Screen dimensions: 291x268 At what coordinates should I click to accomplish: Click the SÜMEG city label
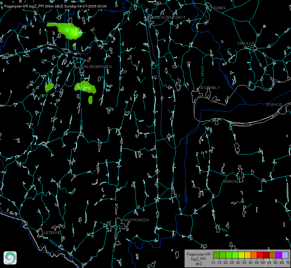click(x=219, y=8)
